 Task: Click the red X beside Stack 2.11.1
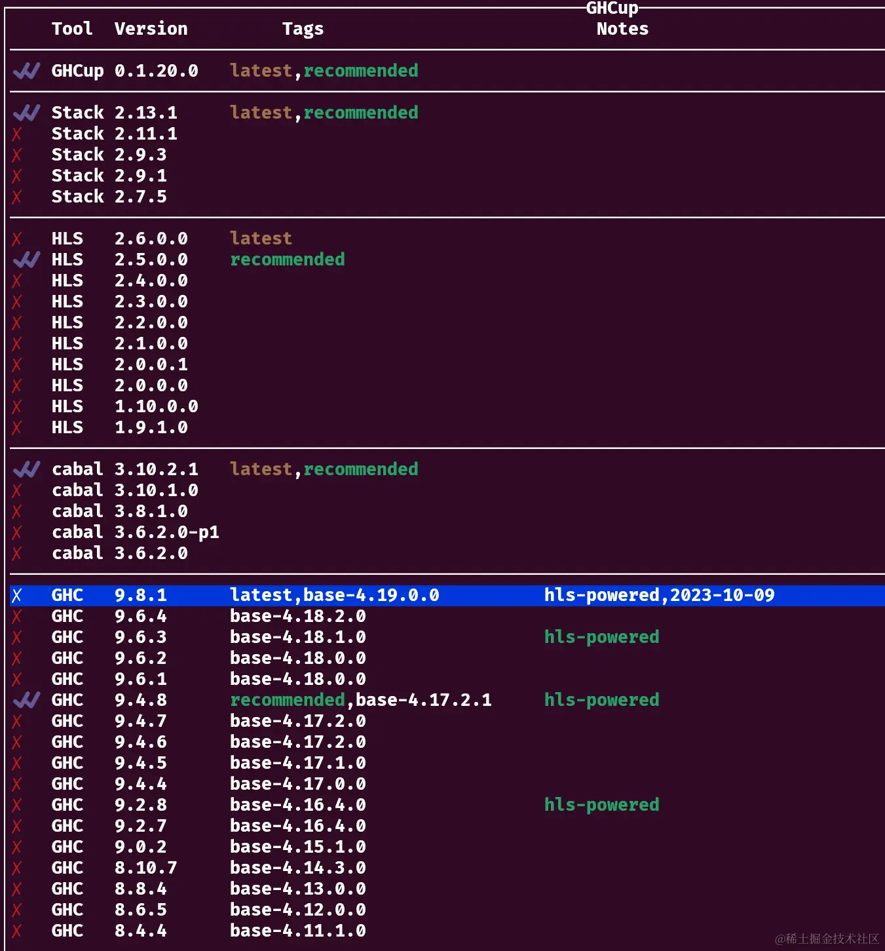point(17,134)
